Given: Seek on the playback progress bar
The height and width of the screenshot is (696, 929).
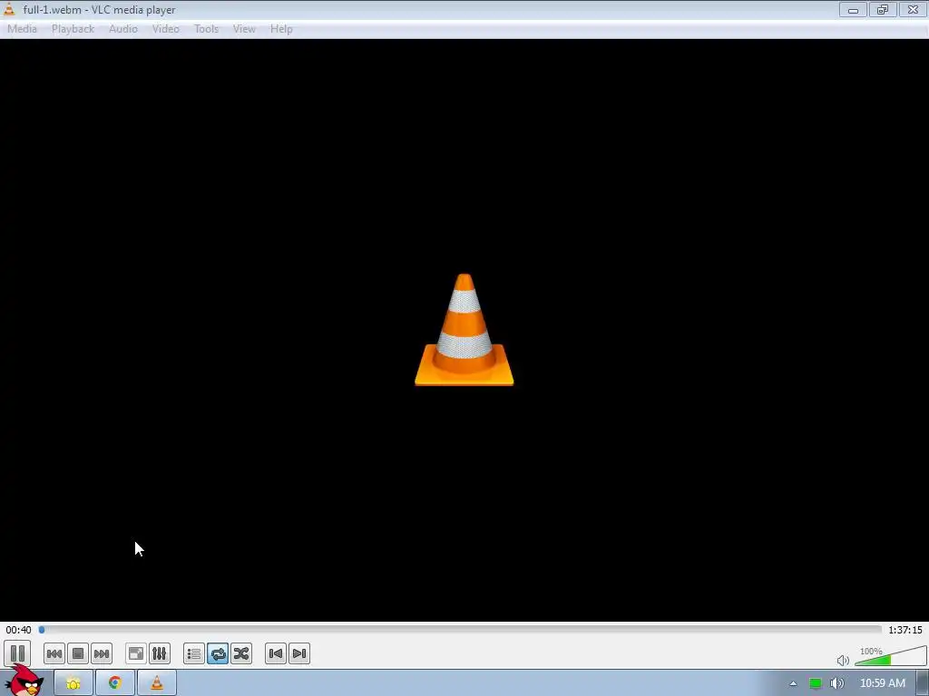Looking at the screenshot, I should point(460,630).
